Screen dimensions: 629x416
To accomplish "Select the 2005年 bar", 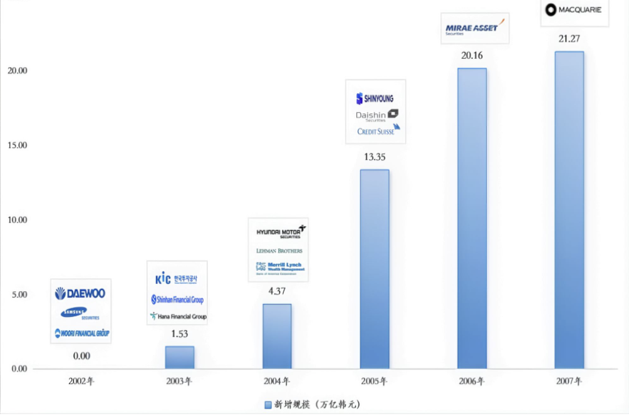I will click(x=375, y=269).
